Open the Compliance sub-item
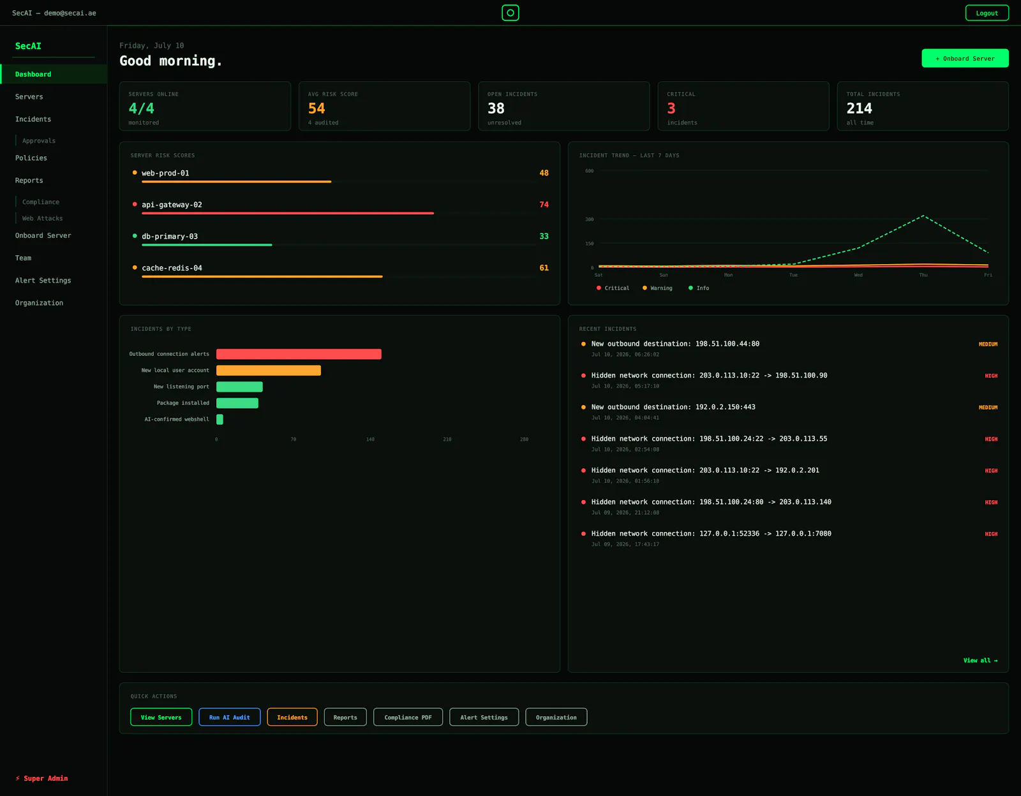This screenshot has width=1021, height=796. click(41, 202)
